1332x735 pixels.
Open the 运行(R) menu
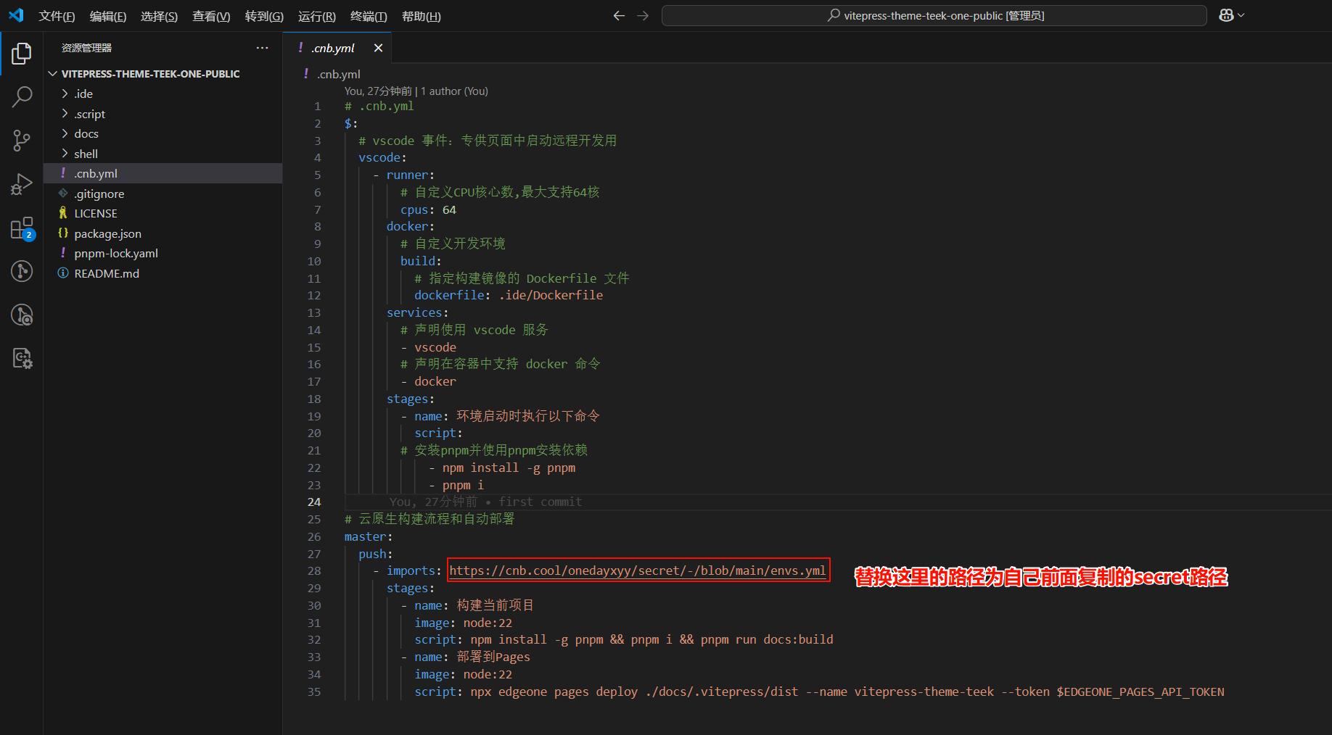point(317,16)
